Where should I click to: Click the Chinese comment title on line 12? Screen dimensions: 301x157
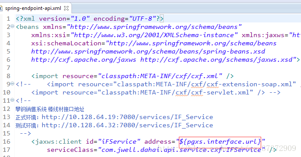50,109
